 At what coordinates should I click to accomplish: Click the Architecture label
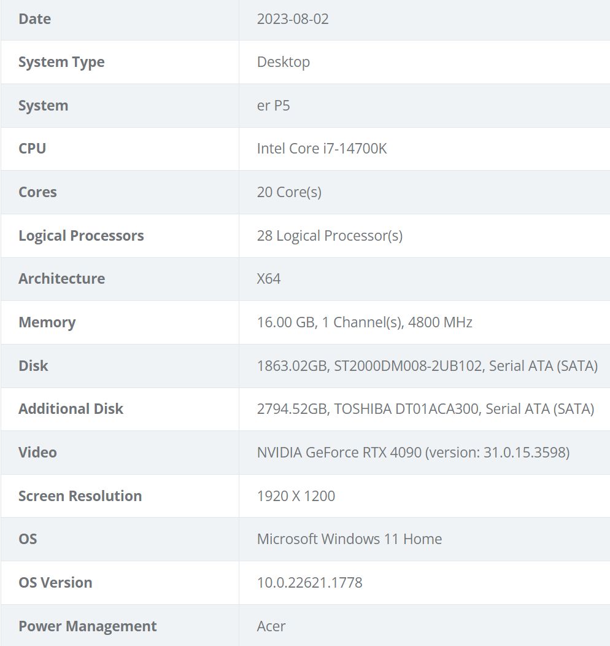click(62, 279)
